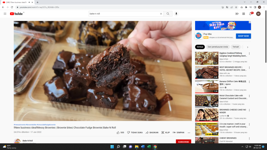Start voice search with microphone icon
The image size is (267, 150).
click(176, 14)
